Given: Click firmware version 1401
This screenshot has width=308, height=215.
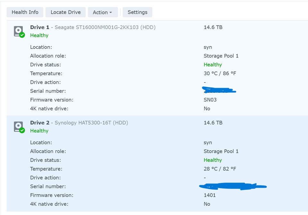Looking at the screenshot, I should point(210,195).
